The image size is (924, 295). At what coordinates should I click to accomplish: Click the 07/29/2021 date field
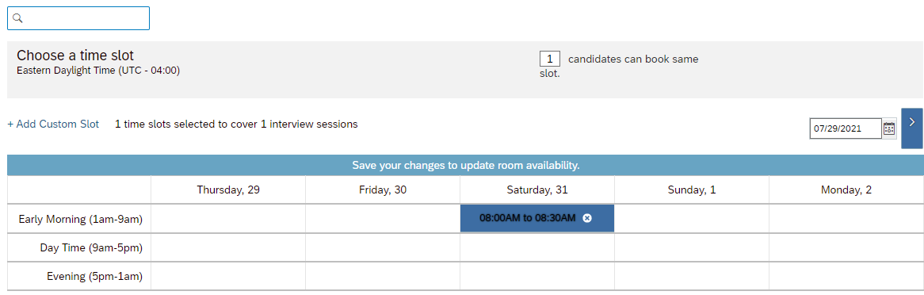click(x=846, y=128)
